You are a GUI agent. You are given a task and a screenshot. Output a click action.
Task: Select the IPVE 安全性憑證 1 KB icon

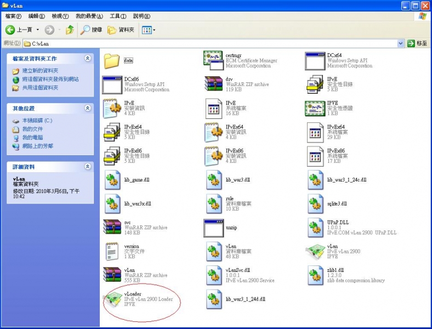click(315, 108)
